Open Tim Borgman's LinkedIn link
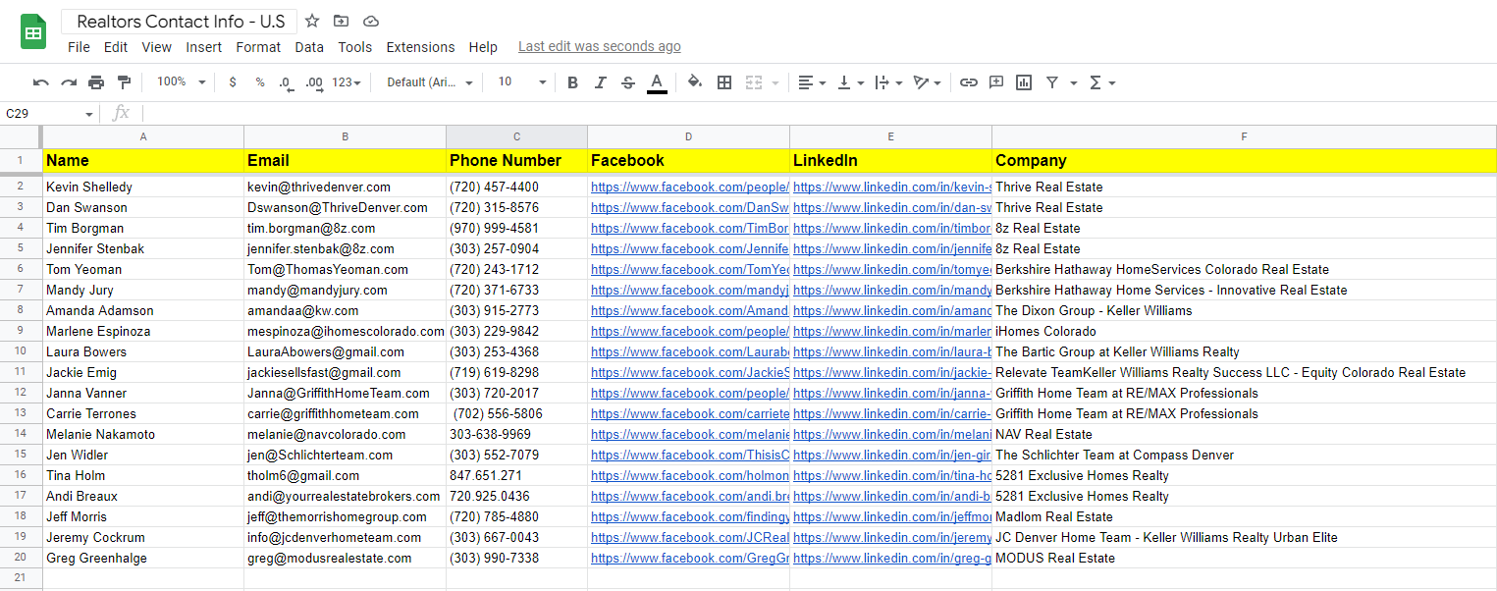This screenshot has height=591, width=1497. pos(891,228)
